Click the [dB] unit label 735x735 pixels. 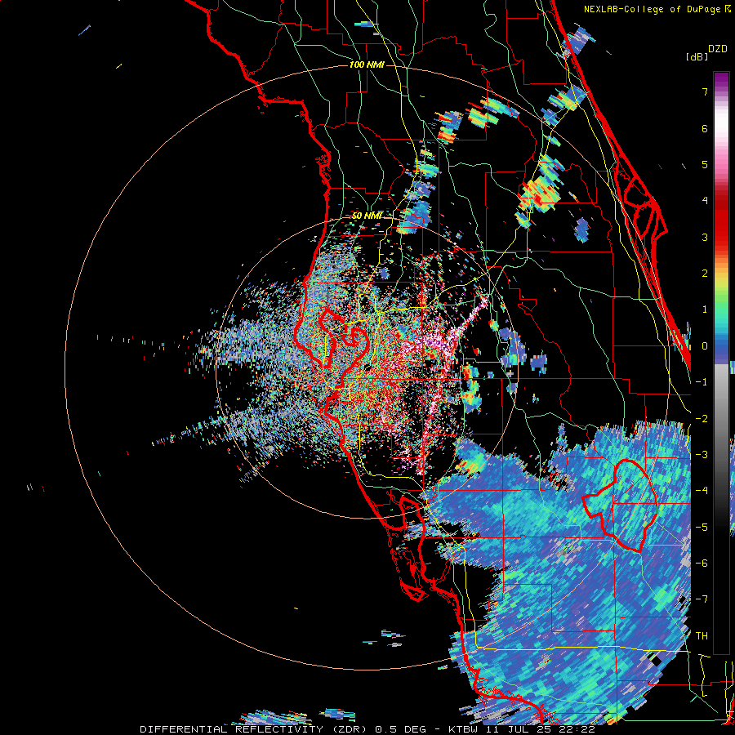pos(697,57)
